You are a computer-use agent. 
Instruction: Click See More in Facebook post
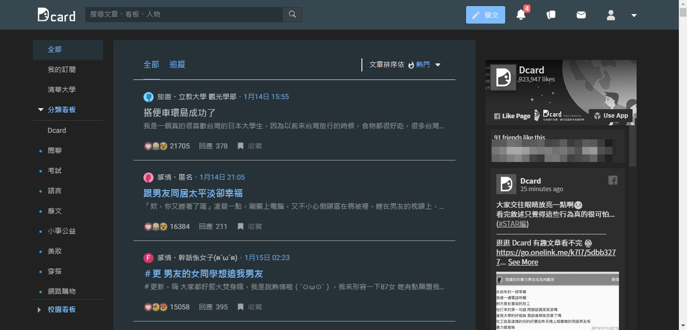coord(523,262)
